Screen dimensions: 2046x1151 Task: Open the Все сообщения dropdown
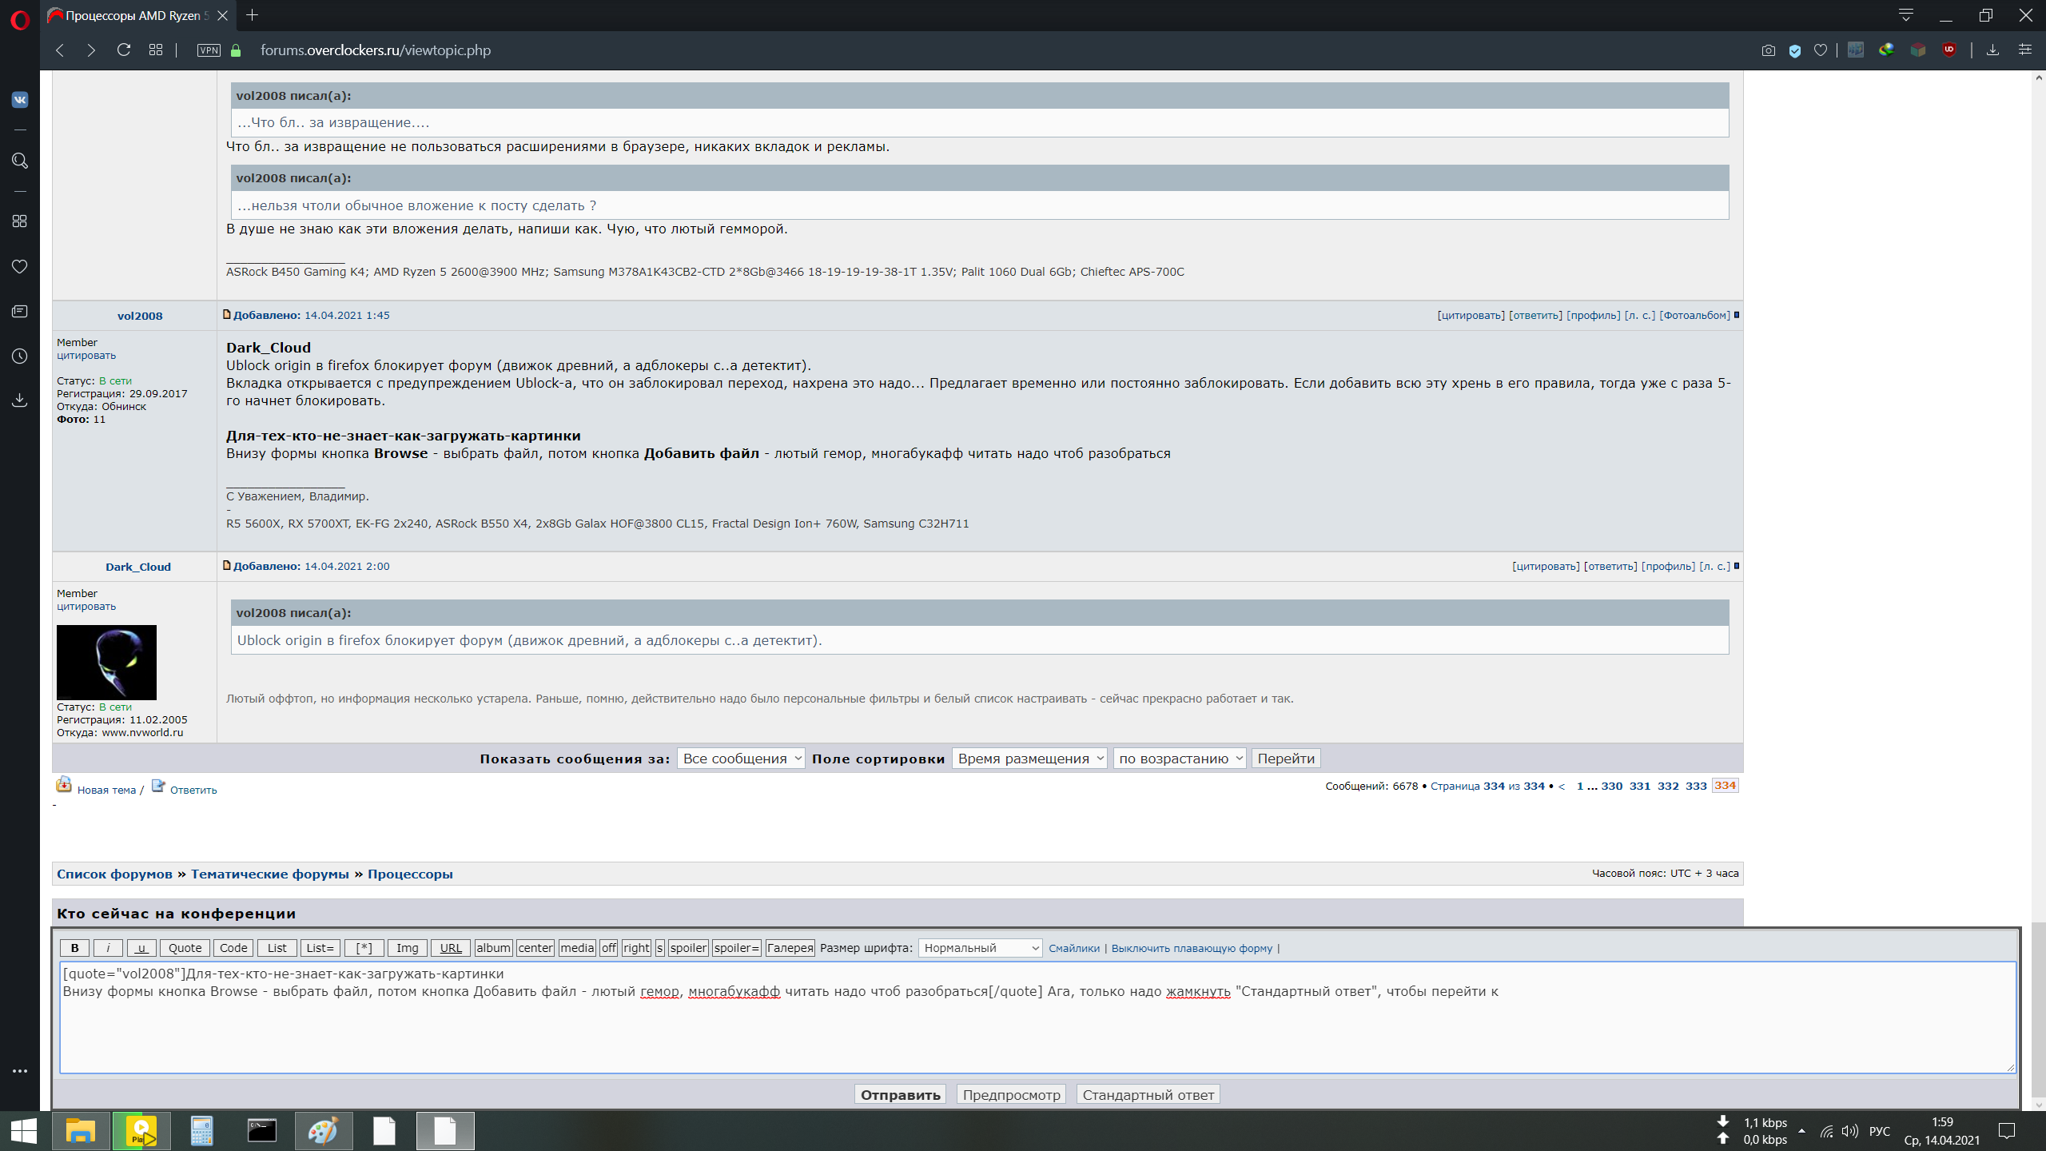(x=741, y=759)
